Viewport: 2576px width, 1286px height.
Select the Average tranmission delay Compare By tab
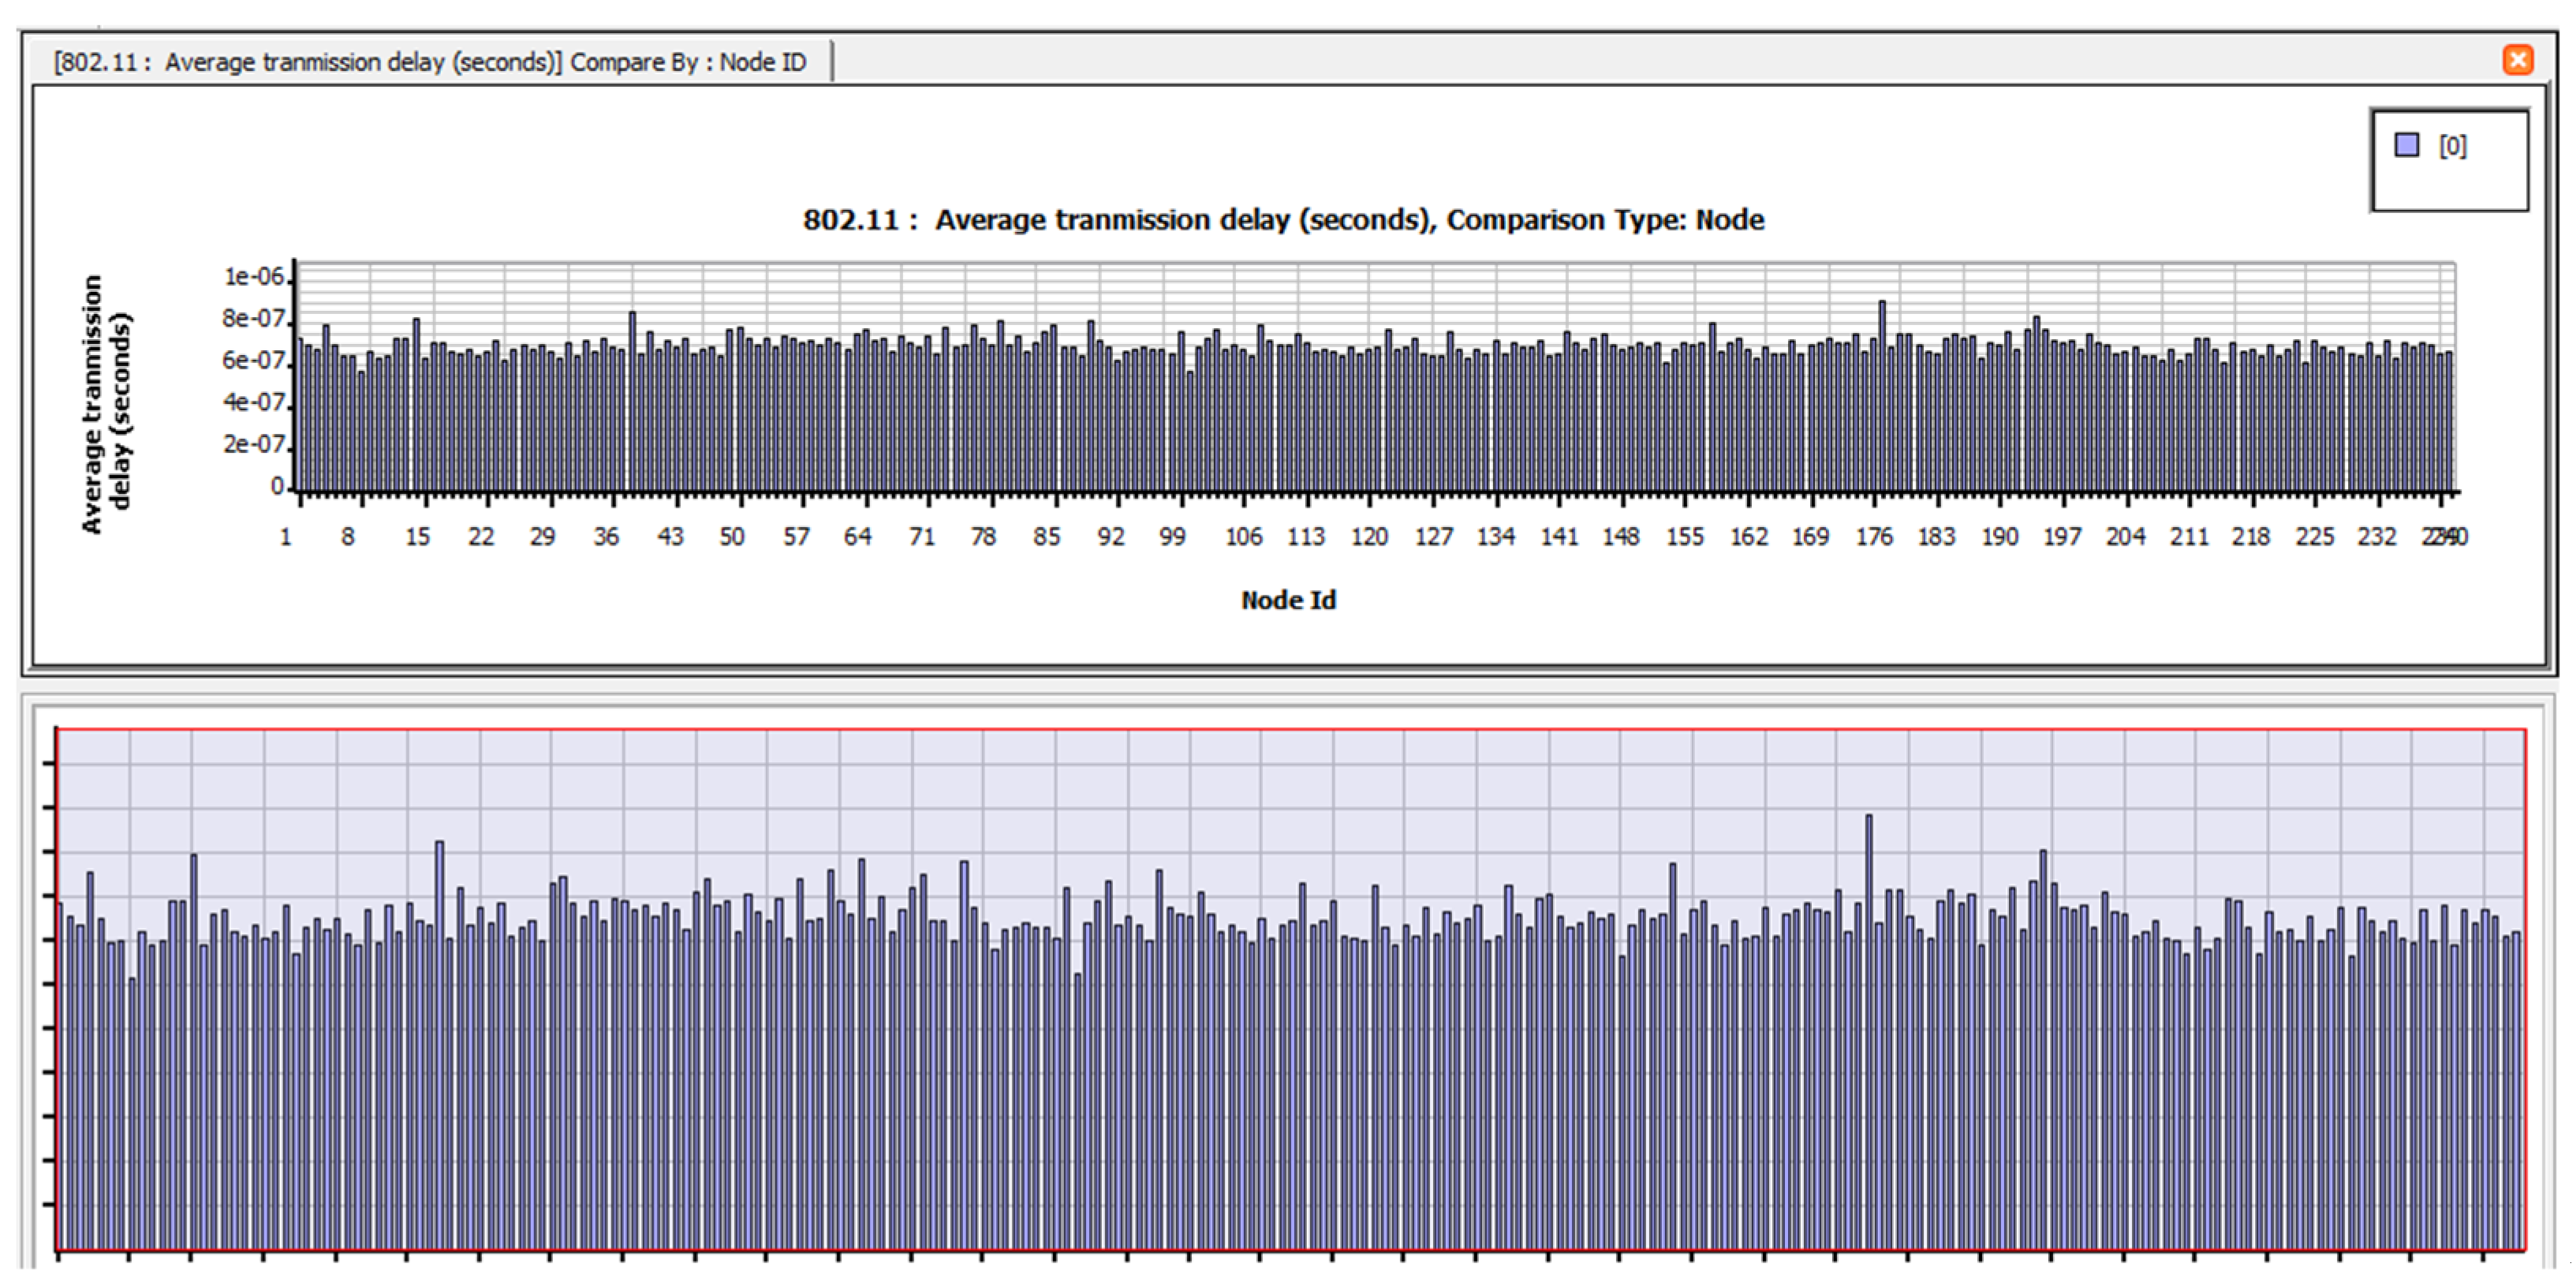pos(430,62)
